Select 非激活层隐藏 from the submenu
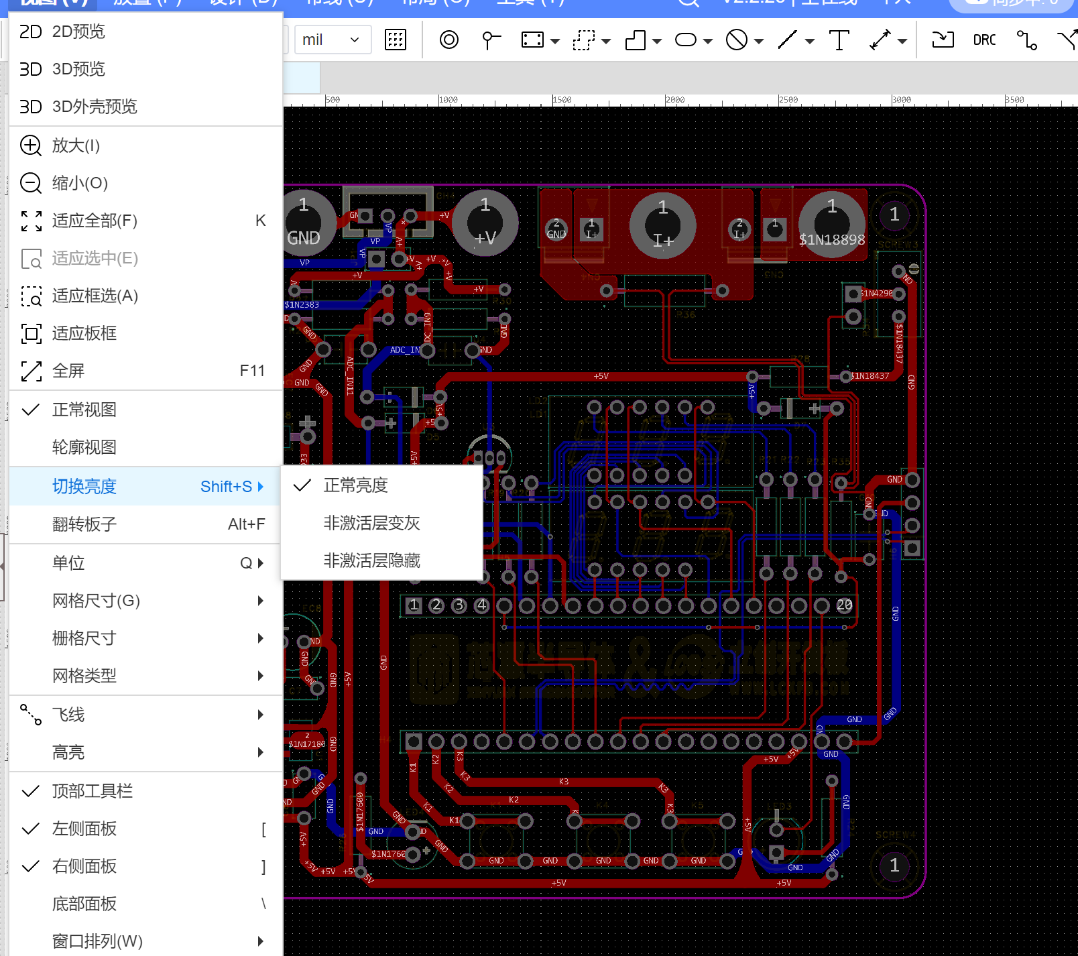 pos(371,560)
